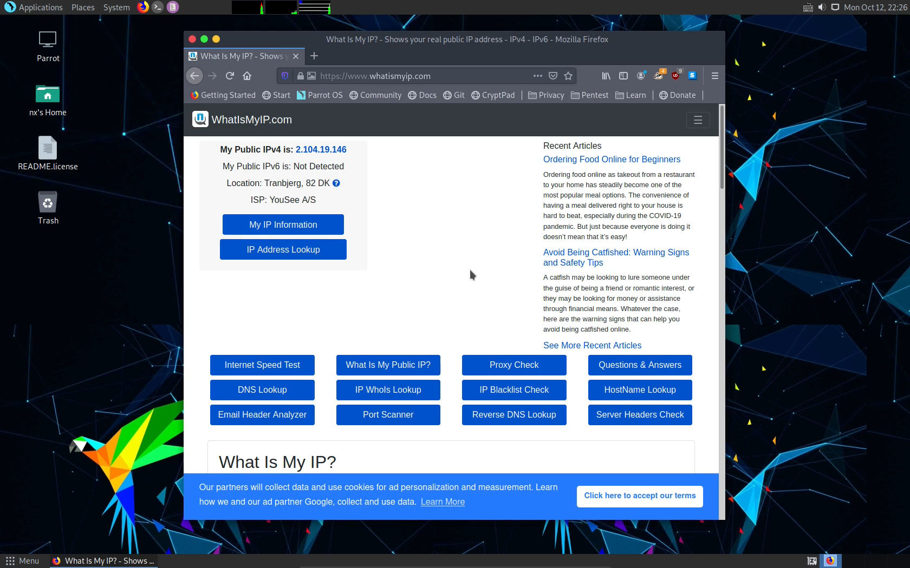
Task: Click here to accept our terms
Action: (x=640, y=496)
